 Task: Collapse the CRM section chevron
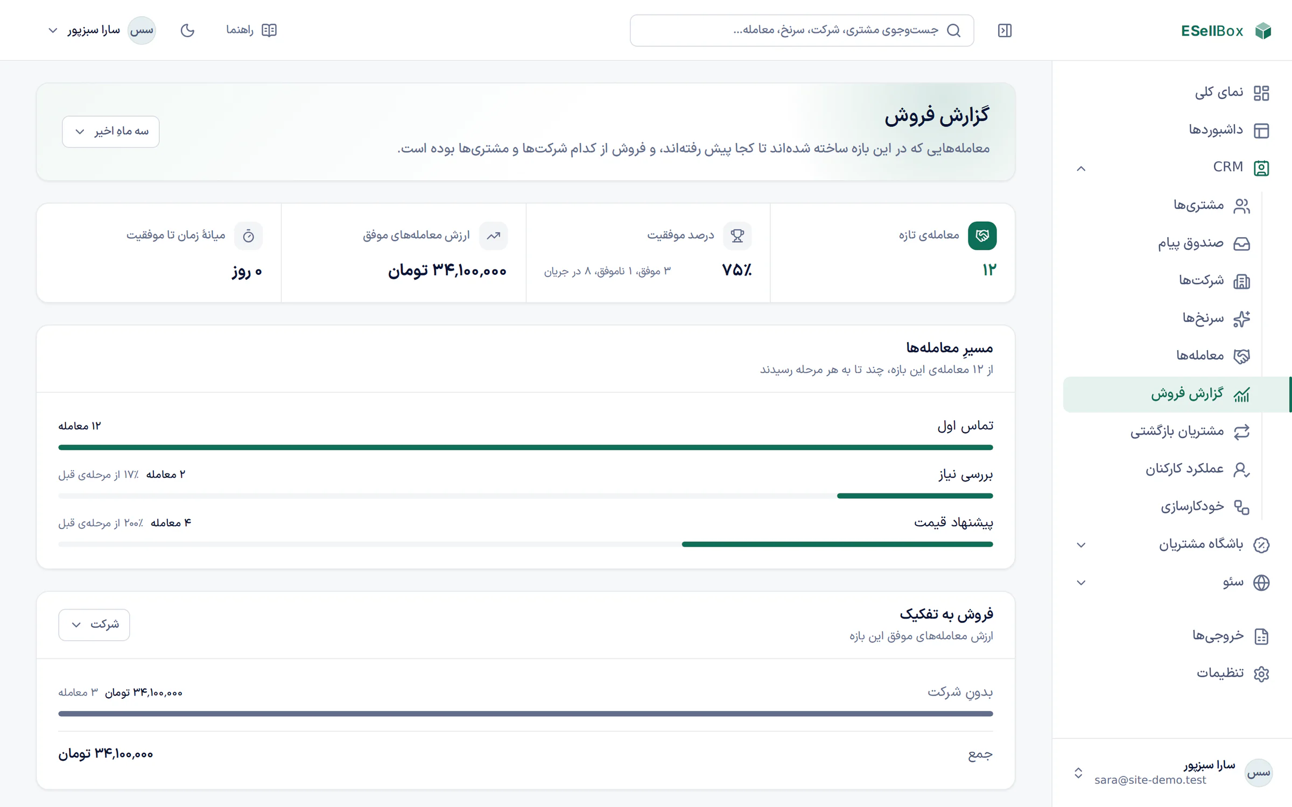[x=1081, y=168]
